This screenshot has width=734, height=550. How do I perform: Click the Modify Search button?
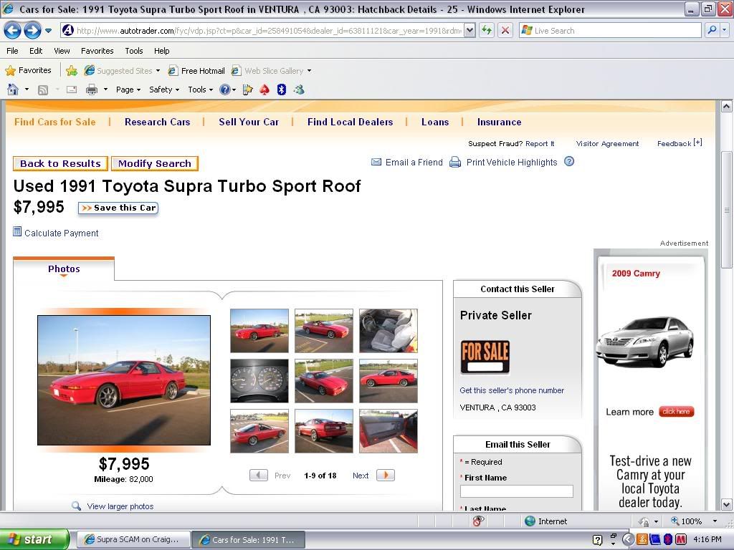(155, 164)
